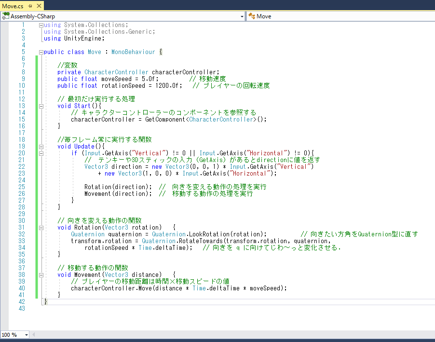Collapse the Rotation method
Image resolution: width=435 pixels, height=342 pixels.
41,228
